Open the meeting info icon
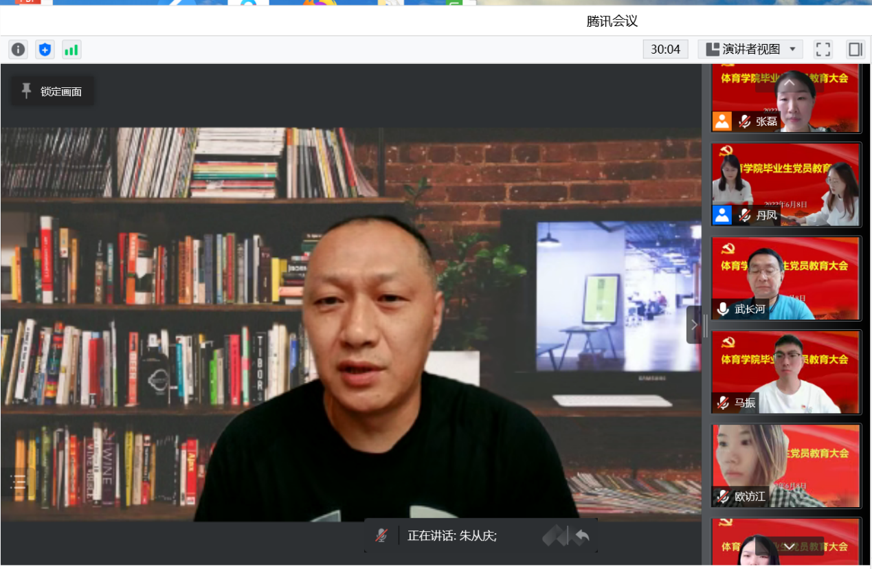The width and height of the screenshot is (872, 569). 19,49
